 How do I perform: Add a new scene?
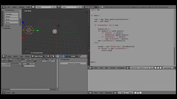[78, 7]
